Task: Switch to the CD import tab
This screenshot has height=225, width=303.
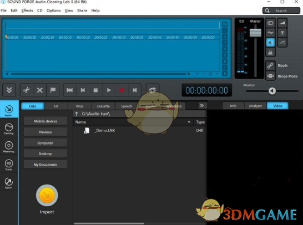Action: [56, 106]
